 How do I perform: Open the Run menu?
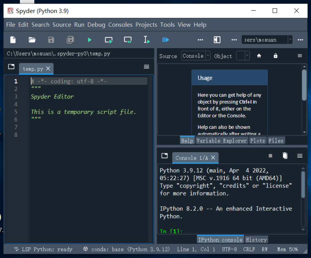(79, 25)
